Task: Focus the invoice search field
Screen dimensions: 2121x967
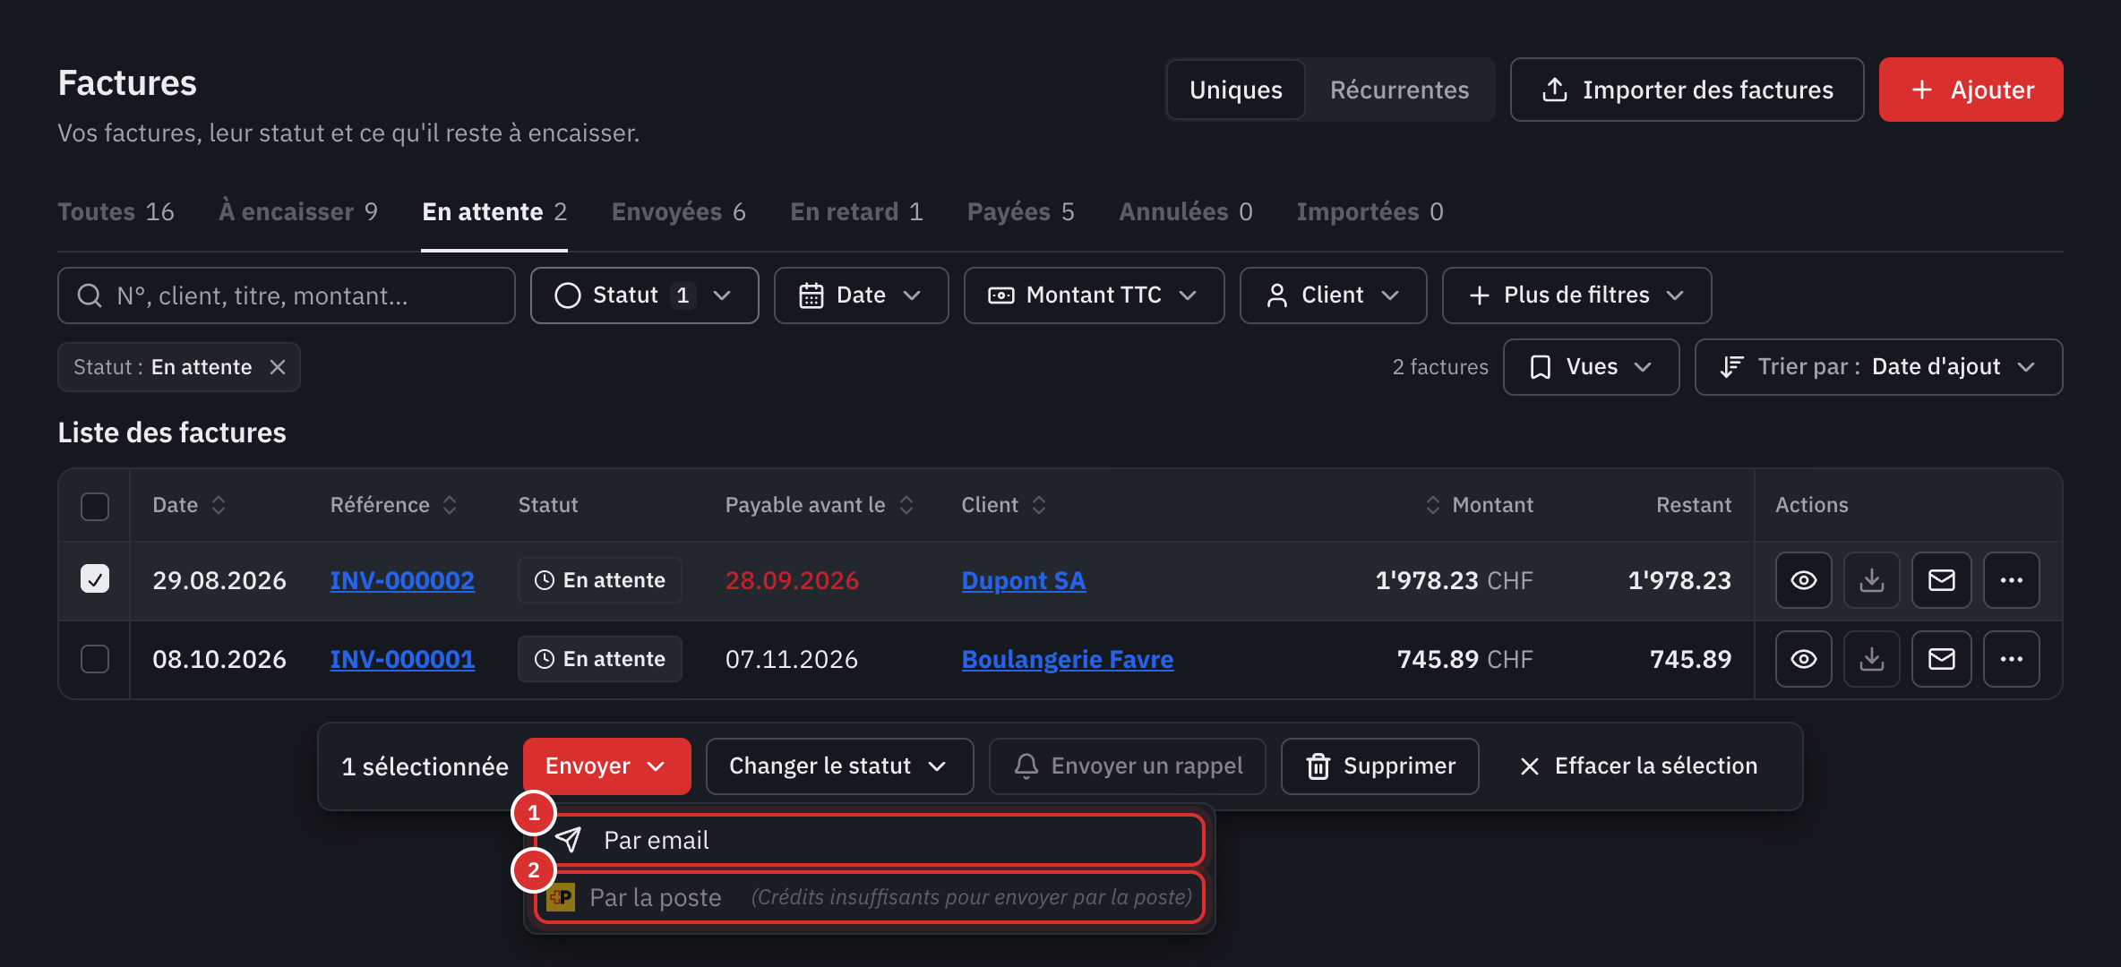Action: coord(287,295)
